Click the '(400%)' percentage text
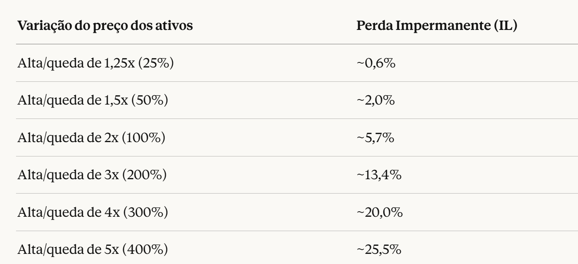Screen dimensions: 578x264 pos(145,249)
